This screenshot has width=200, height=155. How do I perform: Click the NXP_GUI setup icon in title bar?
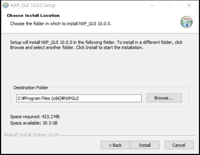[x=5, y=5]
